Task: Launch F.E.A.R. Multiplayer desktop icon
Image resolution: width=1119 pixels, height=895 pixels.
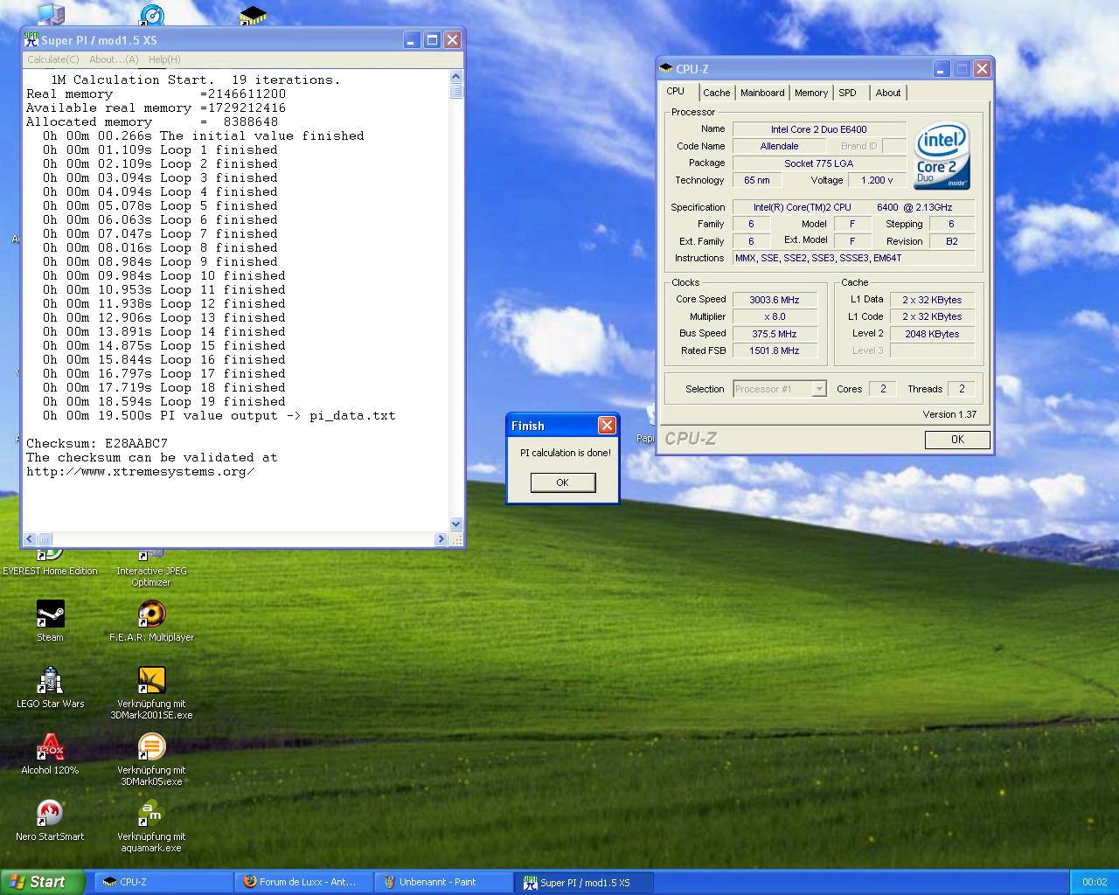Action: 151,614
